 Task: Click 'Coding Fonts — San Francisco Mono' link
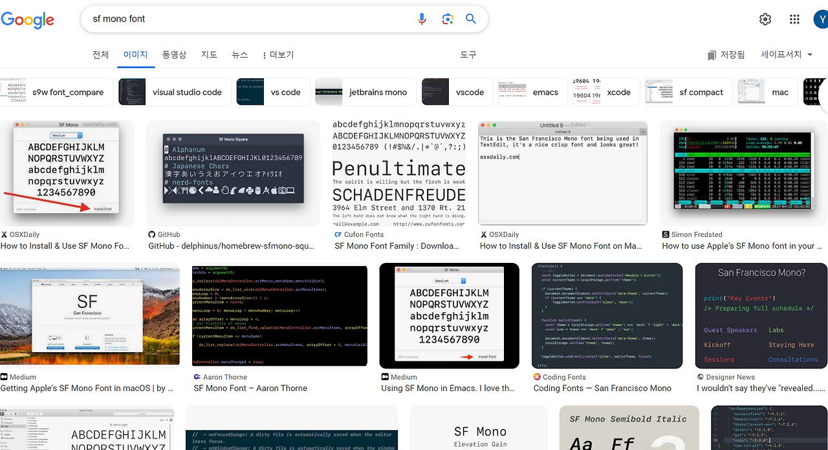602,388
